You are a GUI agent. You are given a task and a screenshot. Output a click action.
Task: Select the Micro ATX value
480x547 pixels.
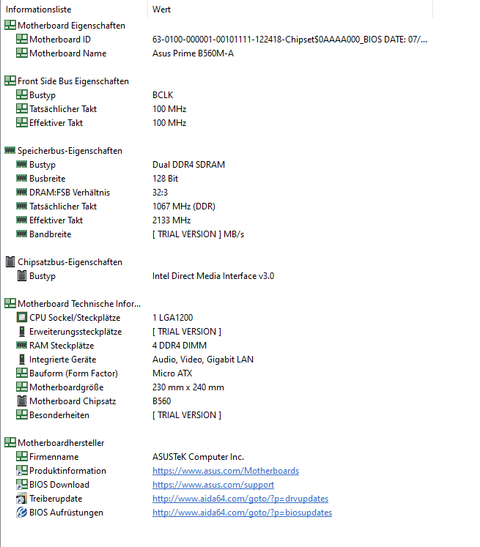[x=172, y=373]
